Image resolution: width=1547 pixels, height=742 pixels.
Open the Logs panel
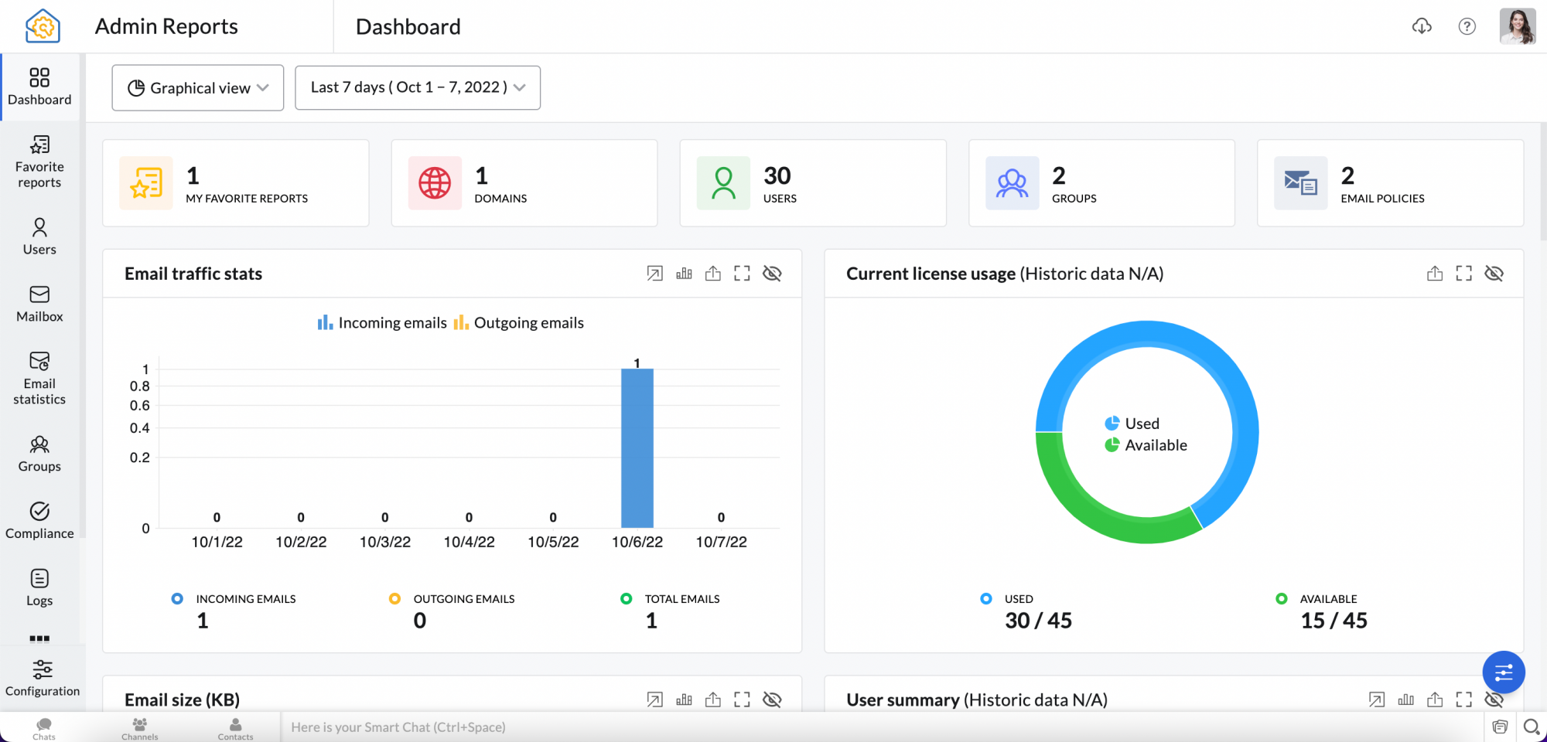39,586
